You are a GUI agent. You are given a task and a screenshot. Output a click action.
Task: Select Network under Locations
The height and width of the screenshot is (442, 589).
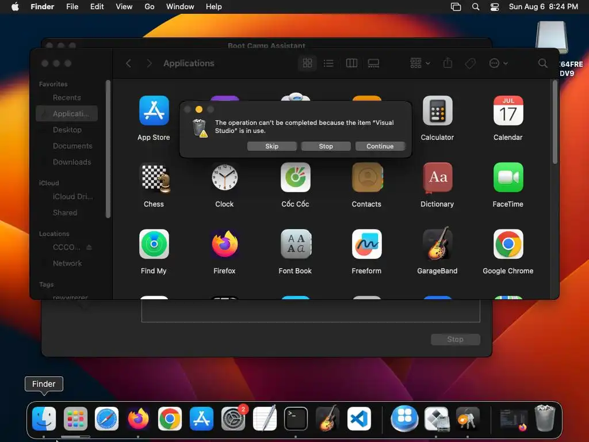pyautogui.click(x=67, y=264)
